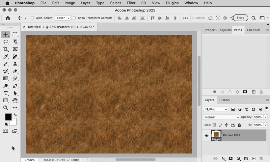Click the black foreground color swatch

point(8,117)
